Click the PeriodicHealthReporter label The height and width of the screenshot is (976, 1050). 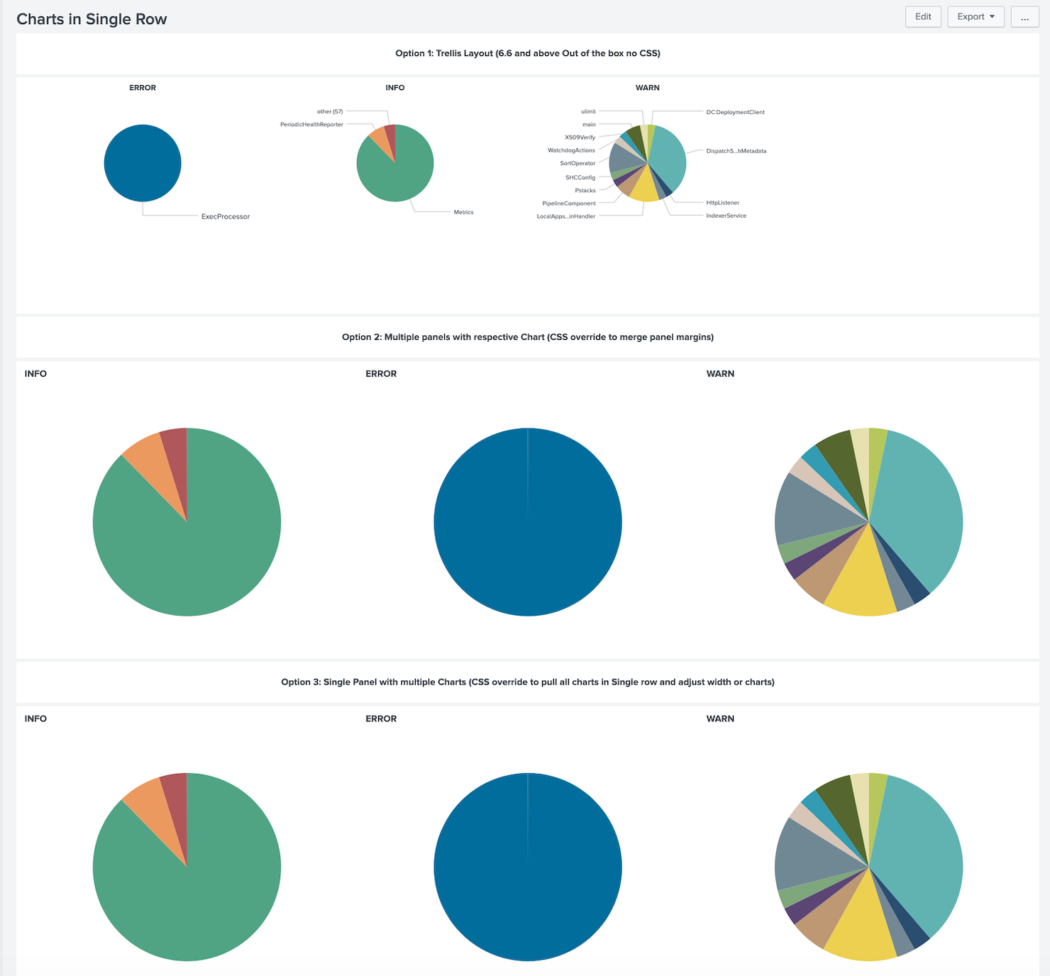(311, 124)
